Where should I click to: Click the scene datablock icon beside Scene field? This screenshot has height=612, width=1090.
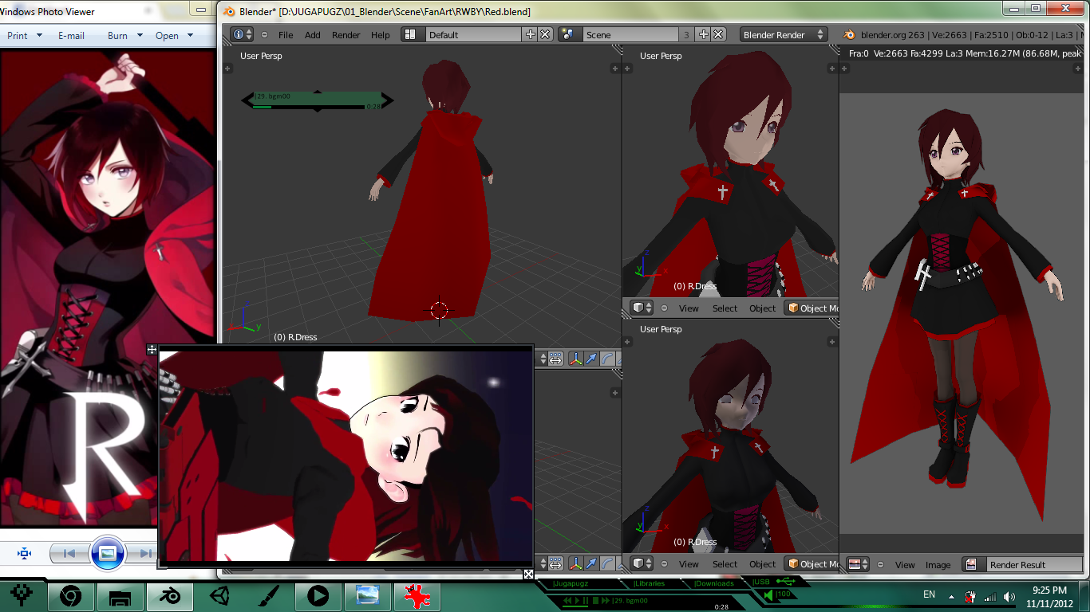(x=570, y=34)
